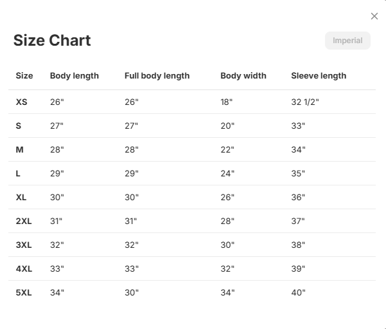The height and width of the screenshot is (329, 386).
Task: Select the 3XL size row label
Action: (x=24, y=245)
